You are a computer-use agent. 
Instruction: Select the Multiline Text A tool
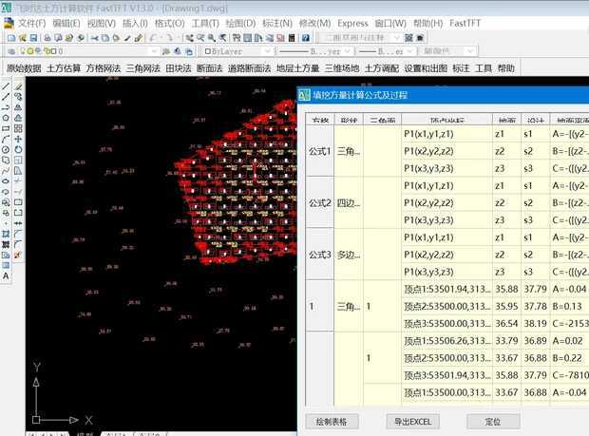point(6,276)
